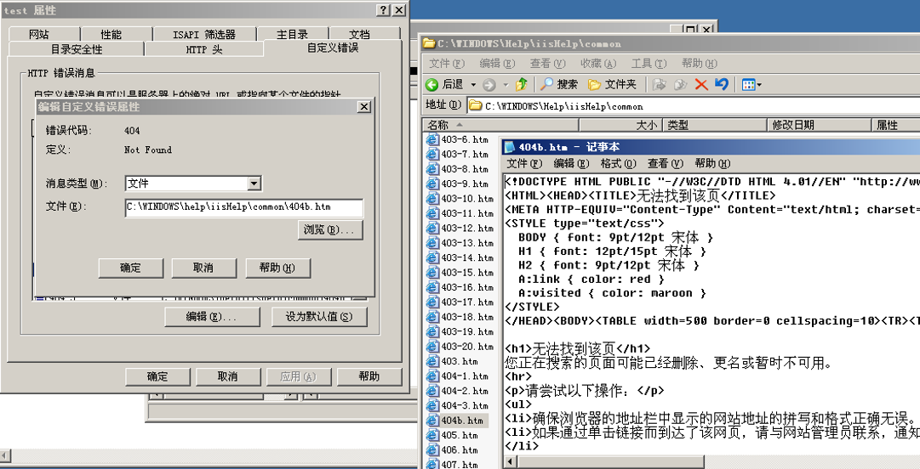920x469 pixels.
Task: Click the Browse (浏览) button
Action: coord(330,230)
